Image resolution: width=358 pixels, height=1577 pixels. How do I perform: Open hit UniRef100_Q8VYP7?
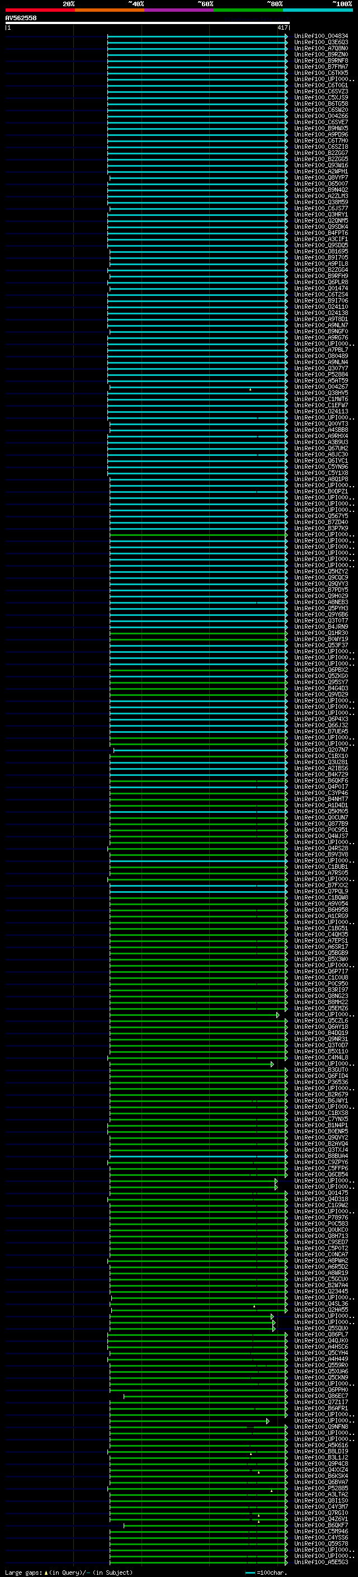tap(321, 177)
